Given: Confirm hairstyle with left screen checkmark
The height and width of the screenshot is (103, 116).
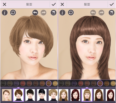Looking at the screenshot, I should [54, 4].
